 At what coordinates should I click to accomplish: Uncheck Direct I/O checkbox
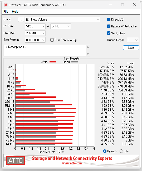pyautogui.click(x=109, y=19)
